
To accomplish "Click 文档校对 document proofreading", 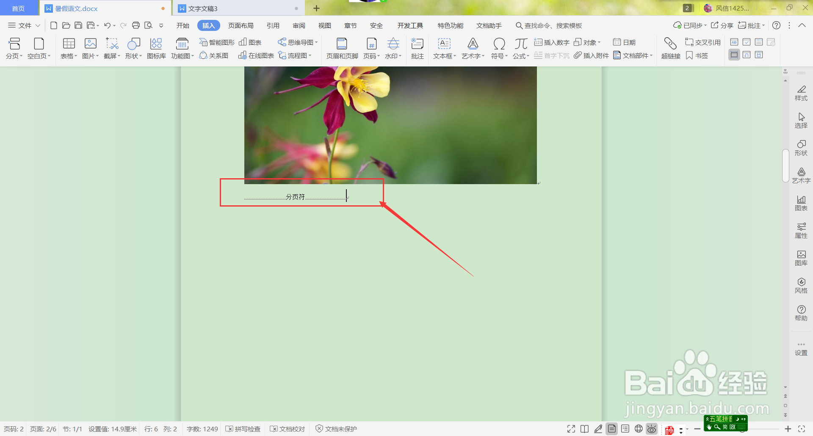I will coord(288,429).
